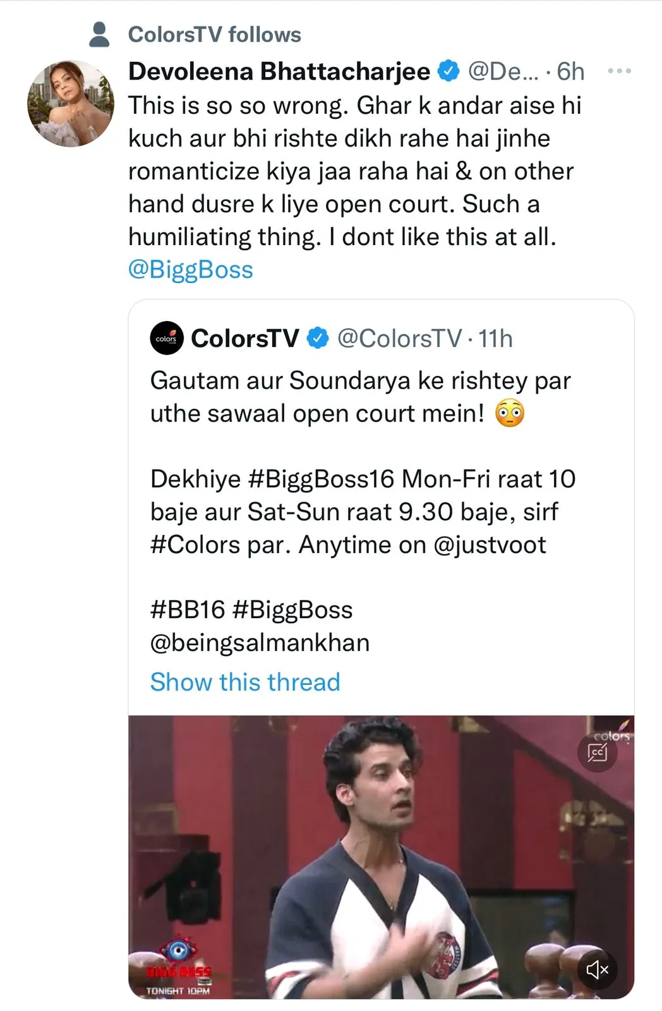Open the ColorsTV follows person icon
Image resolution: width=662 pixels, height=1011 pixels.
[99, 35]
